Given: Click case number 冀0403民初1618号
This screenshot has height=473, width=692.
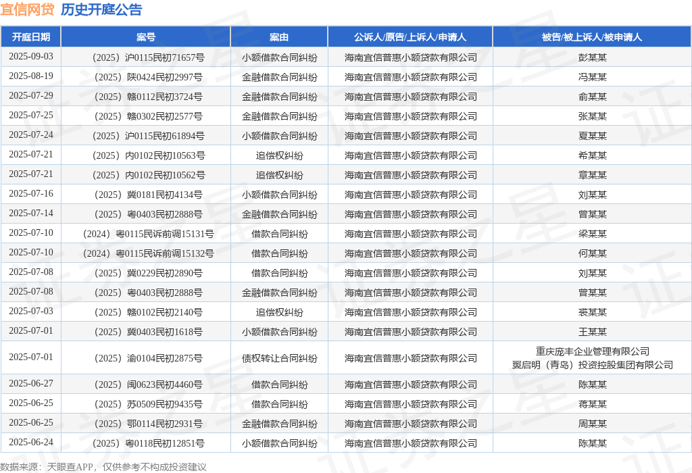Looking at the screenshot, I should (148, 332).
